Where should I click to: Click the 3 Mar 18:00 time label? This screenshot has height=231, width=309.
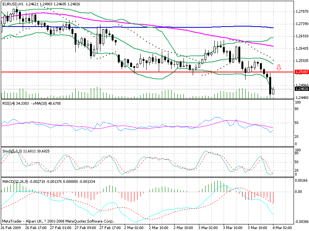[258, 228]
